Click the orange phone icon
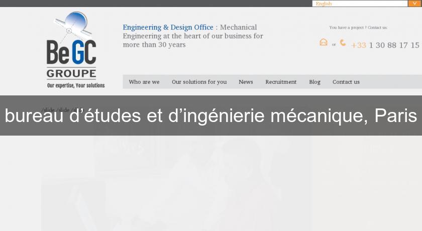422x231 pixels. click(x=343, y=43)
